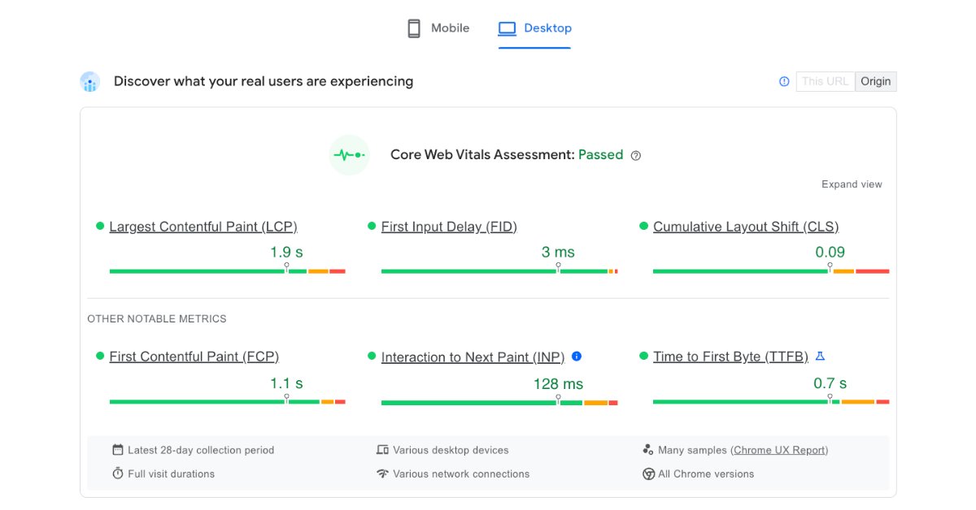Click the Passed assessment status text
This screenshot has width=976, height=510.
click(600, 155)
